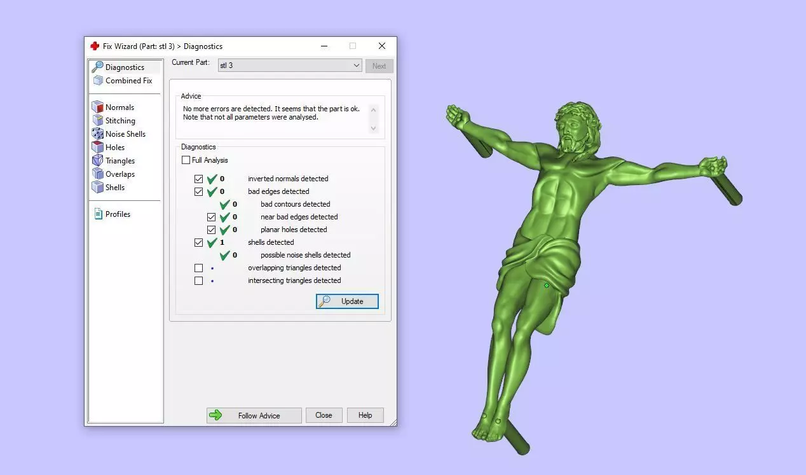This screenshot has height=475, width=806.
Task: Click the resize grip at dialog corner
Action: 392,422
